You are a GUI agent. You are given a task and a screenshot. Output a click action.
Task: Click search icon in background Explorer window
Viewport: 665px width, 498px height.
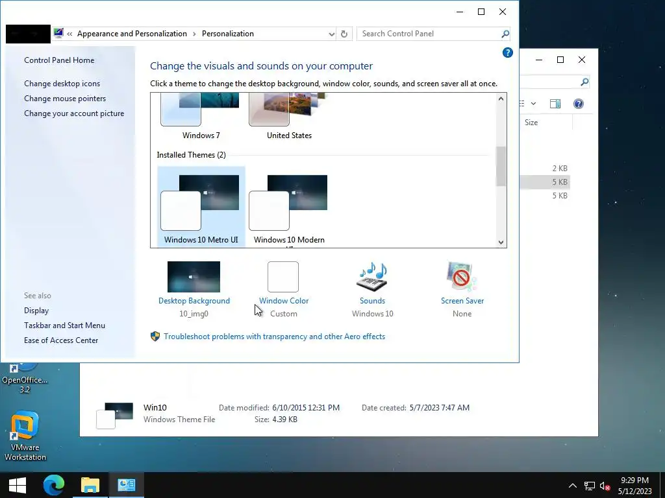click(584, 82)
